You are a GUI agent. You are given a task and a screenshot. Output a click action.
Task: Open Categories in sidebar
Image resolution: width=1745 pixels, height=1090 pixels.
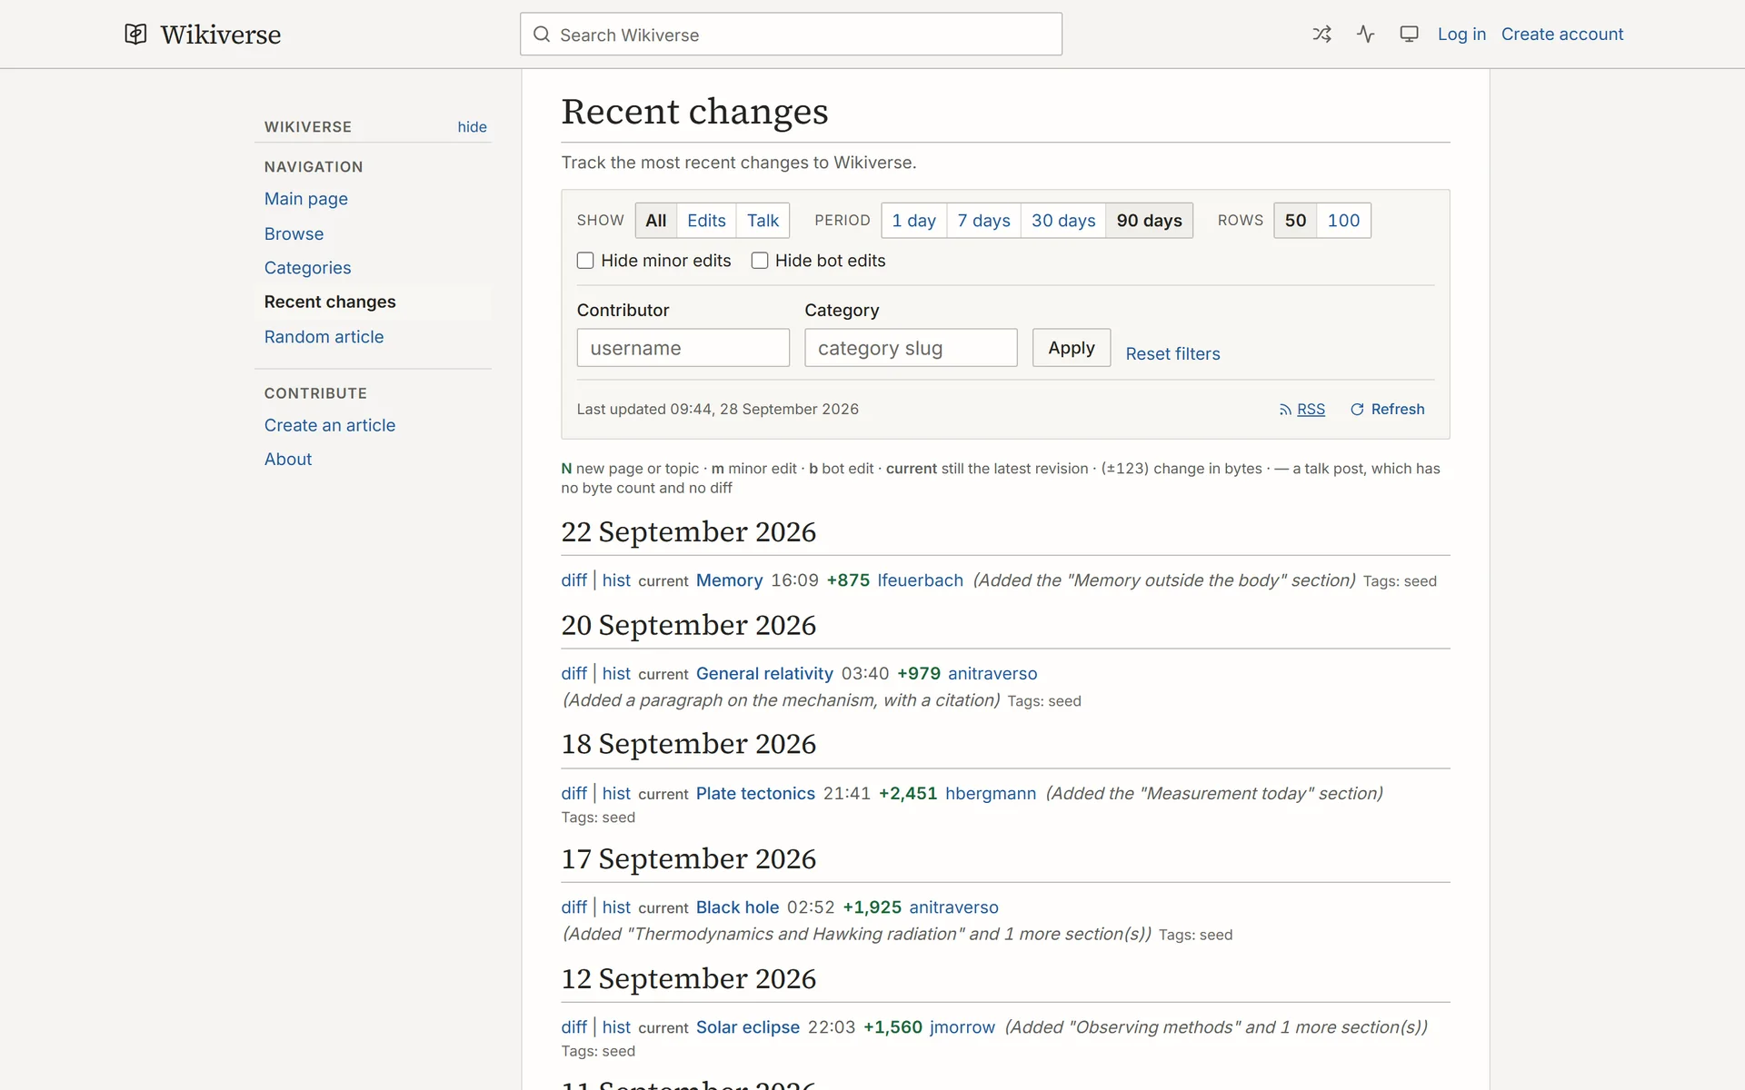307,268
